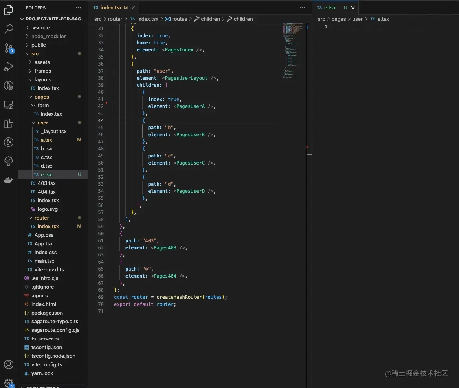
Task: Select untracked e.tsx in file tree
Action: coord(53,174)
